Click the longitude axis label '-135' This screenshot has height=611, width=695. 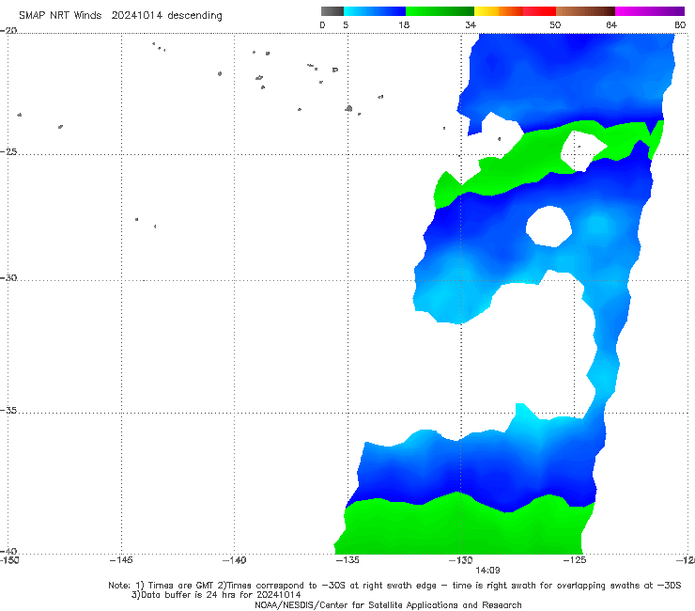tap(347, 560)
